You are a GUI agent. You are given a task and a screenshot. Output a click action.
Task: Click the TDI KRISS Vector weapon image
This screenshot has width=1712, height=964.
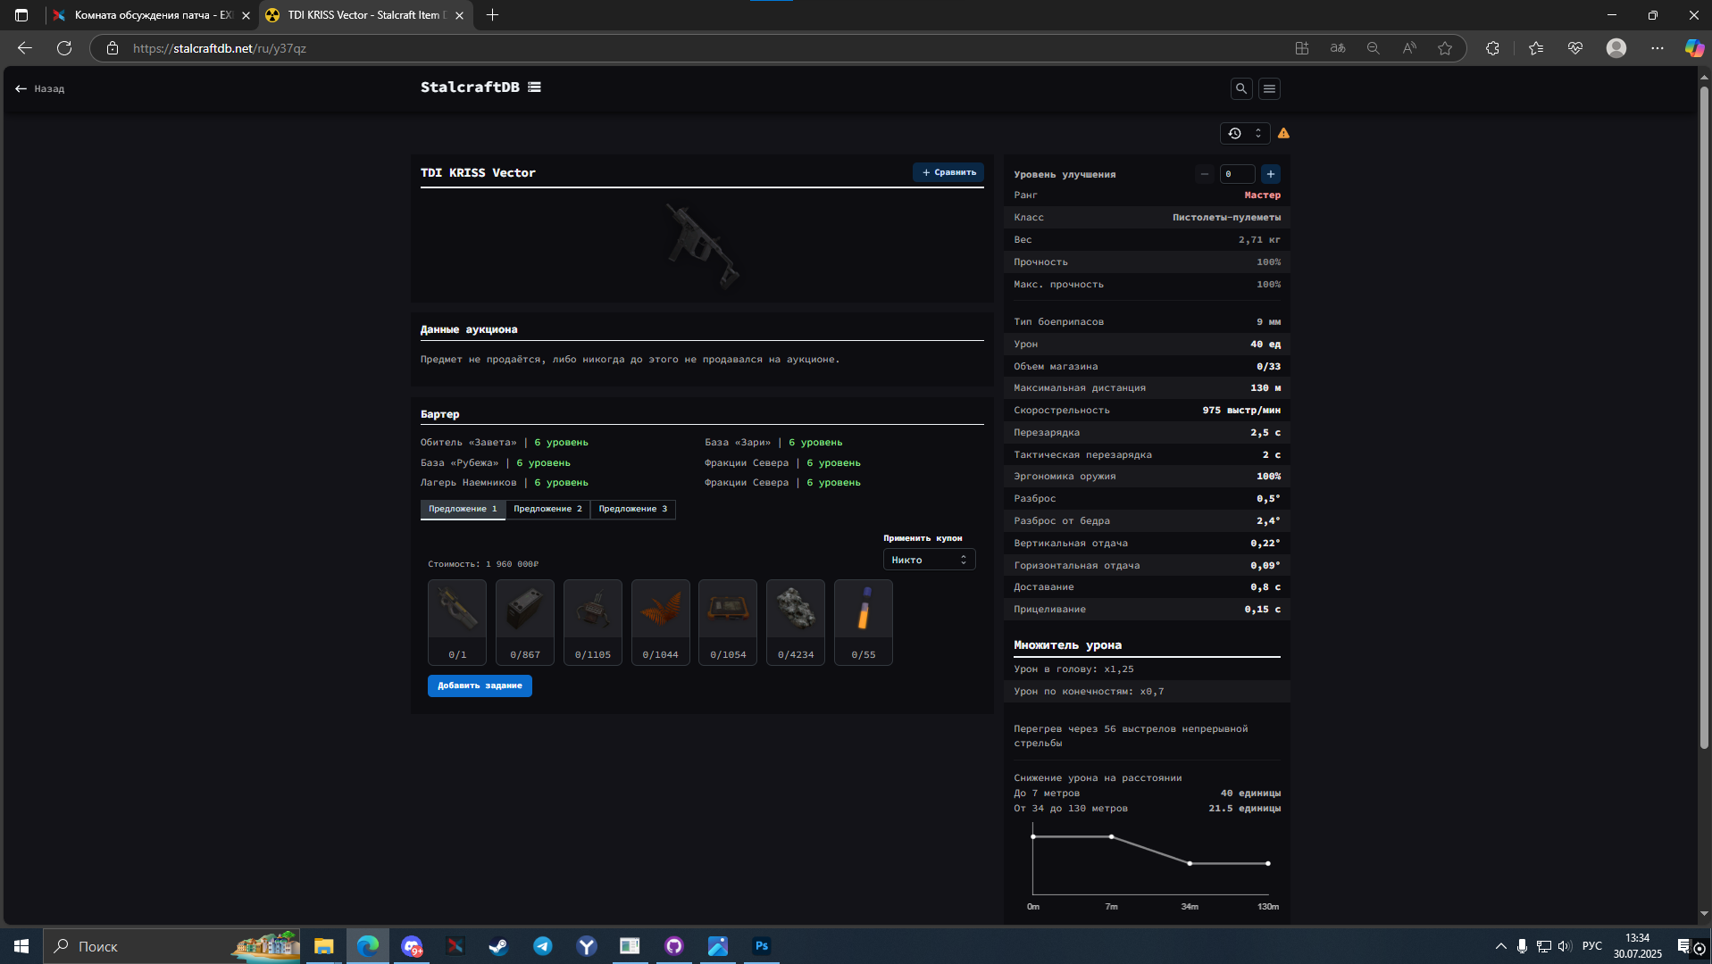703,245
